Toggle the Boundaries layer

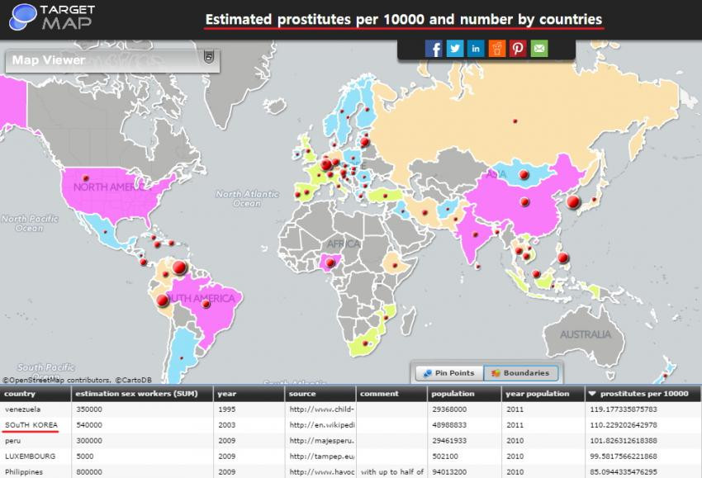519,373
